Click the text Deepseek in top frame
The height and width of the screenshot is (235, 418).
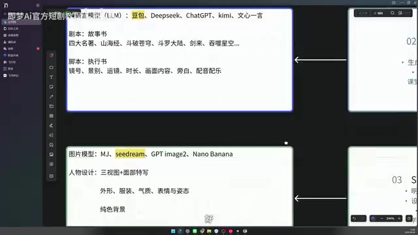point(165,16)
